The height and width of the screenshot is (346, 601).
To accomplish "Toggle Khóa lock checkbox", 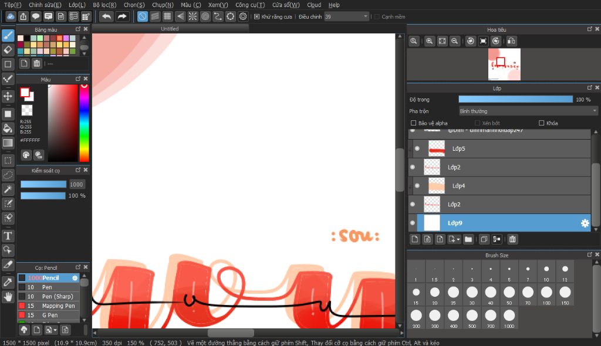I will pyautogui.click(x=541, y=123).
